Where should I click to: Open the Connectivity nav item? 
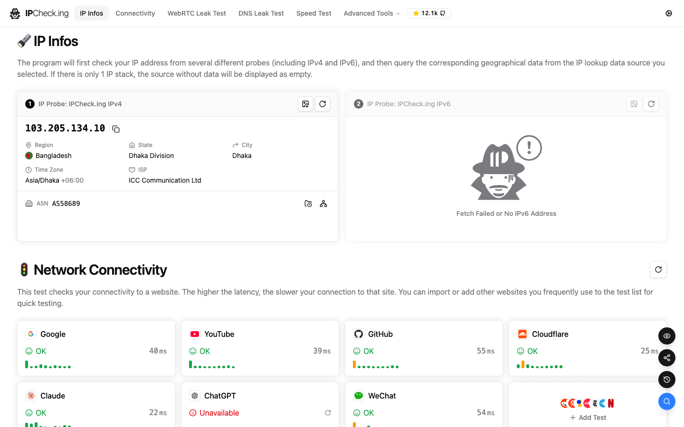[135, 13]
